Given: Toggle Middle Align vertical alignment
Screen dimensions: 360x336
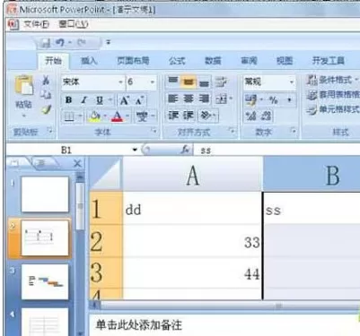Looking at the screenshot, I should (x=189, y=82).
